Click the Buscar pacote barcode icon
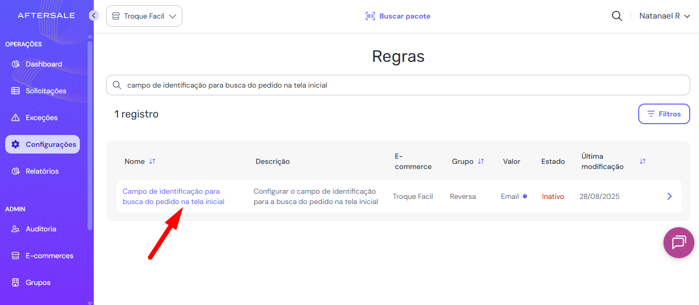The height and width of the screenshot is (305, 699). [x=370, y=16]
